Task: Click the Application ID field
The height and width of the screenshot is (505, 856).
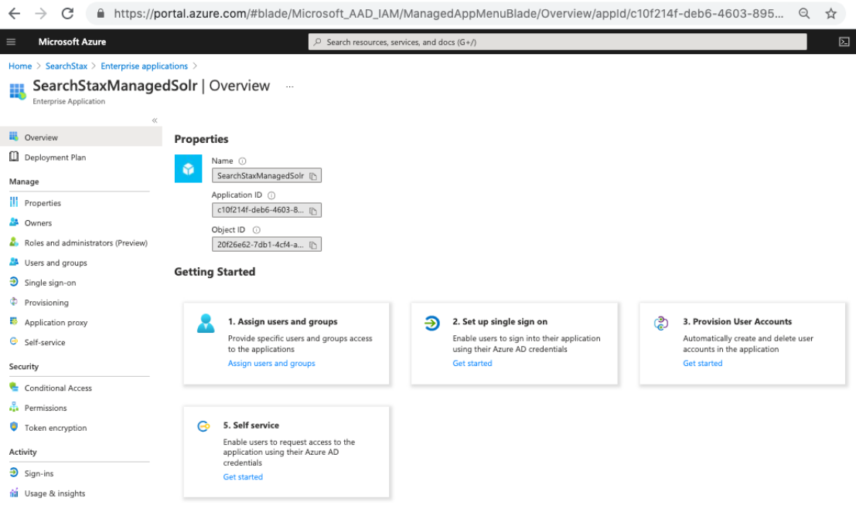Action: (x=267, y=210)
